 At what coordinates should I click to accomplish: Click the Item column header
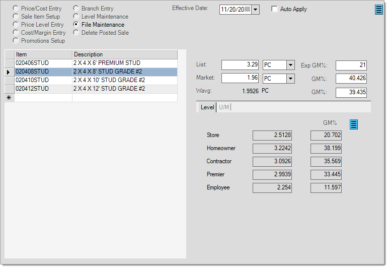(43, 54)
